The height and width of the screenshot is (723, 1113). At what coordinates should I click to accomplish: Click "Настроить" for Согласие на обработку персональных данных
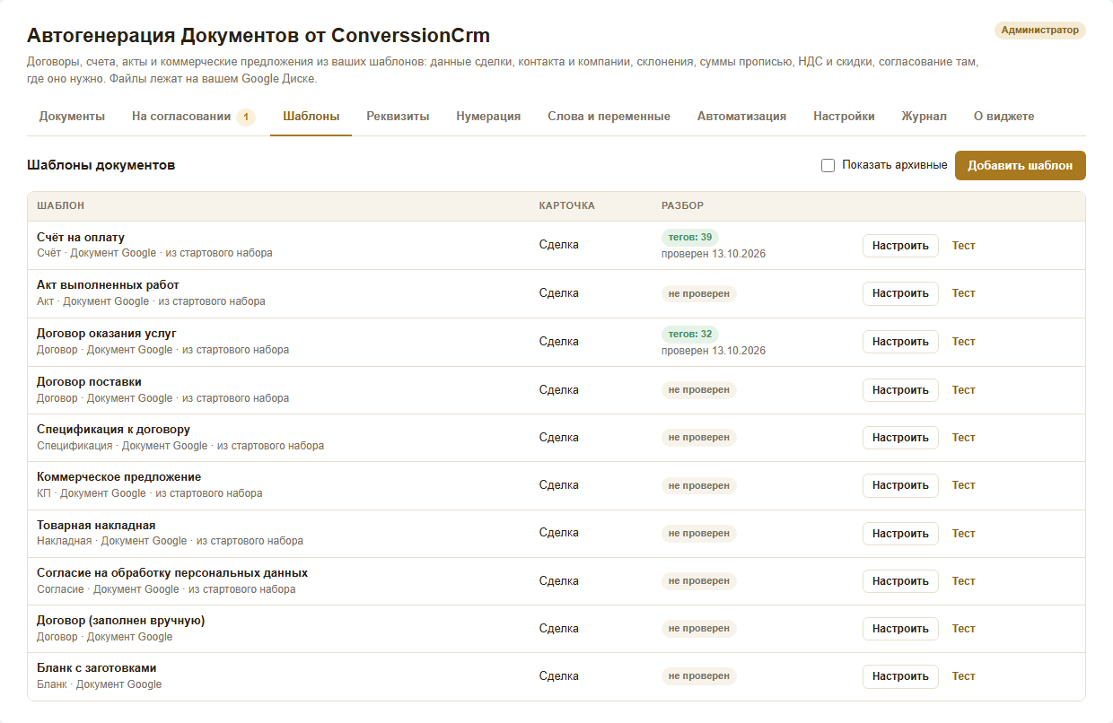coord(900,581)
